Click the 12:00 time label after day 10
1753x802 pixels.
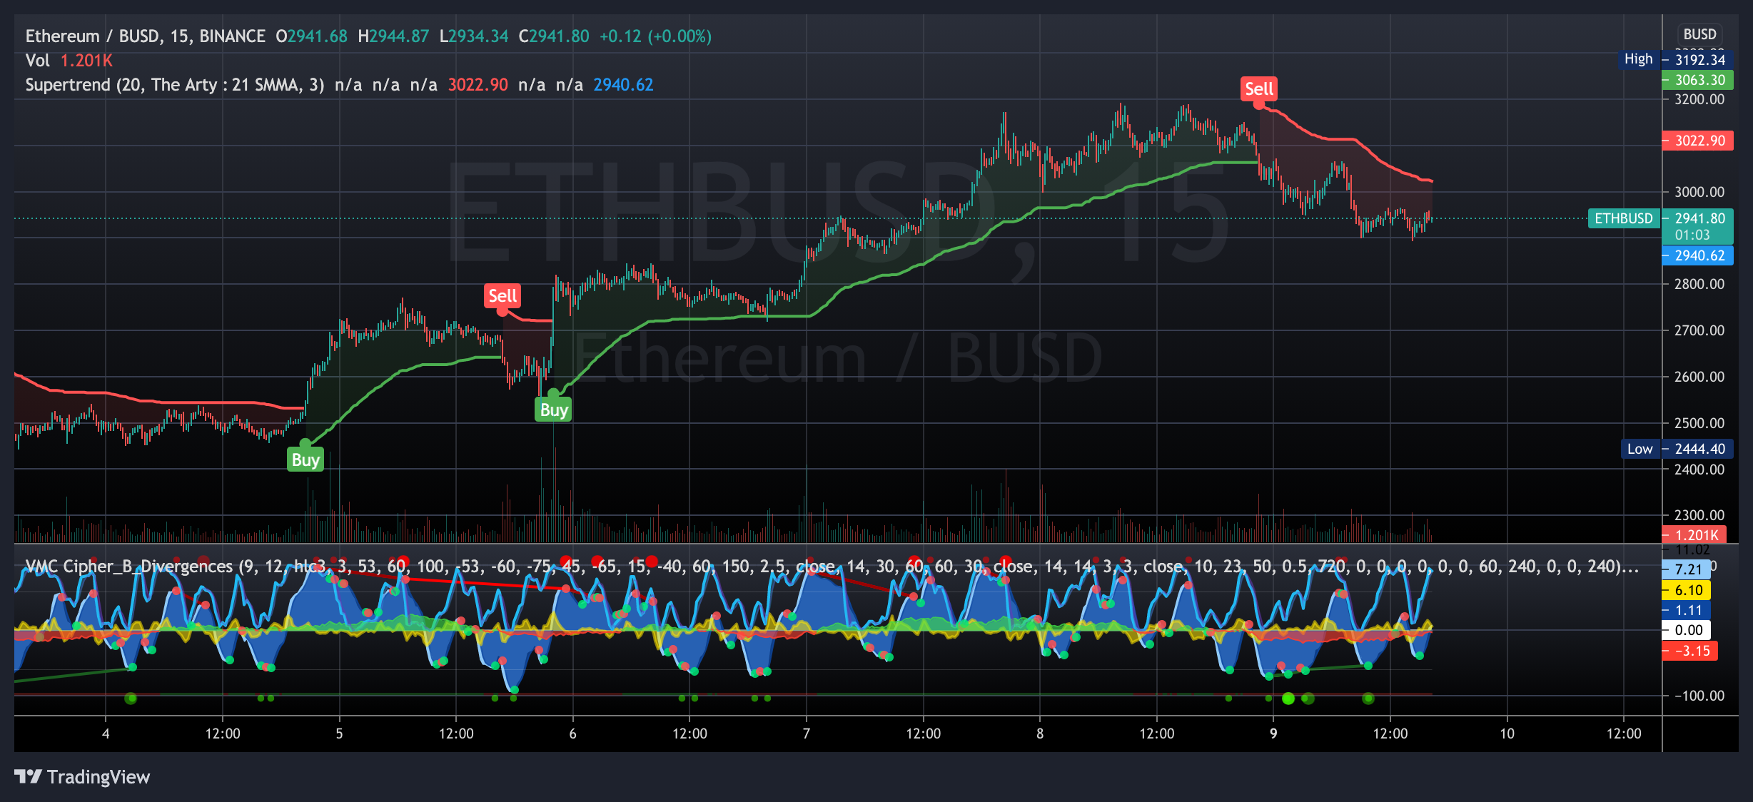[x=1624, y=734]
